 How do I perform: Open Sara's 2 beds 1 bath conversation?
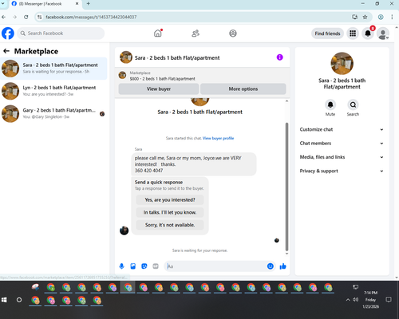[53, 69]
